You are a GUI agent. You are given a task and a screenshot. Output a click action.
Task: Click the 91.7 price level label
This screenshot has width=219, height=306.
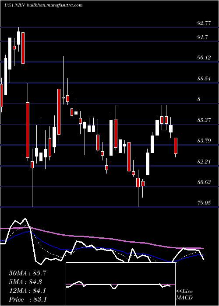click(202, 37)
